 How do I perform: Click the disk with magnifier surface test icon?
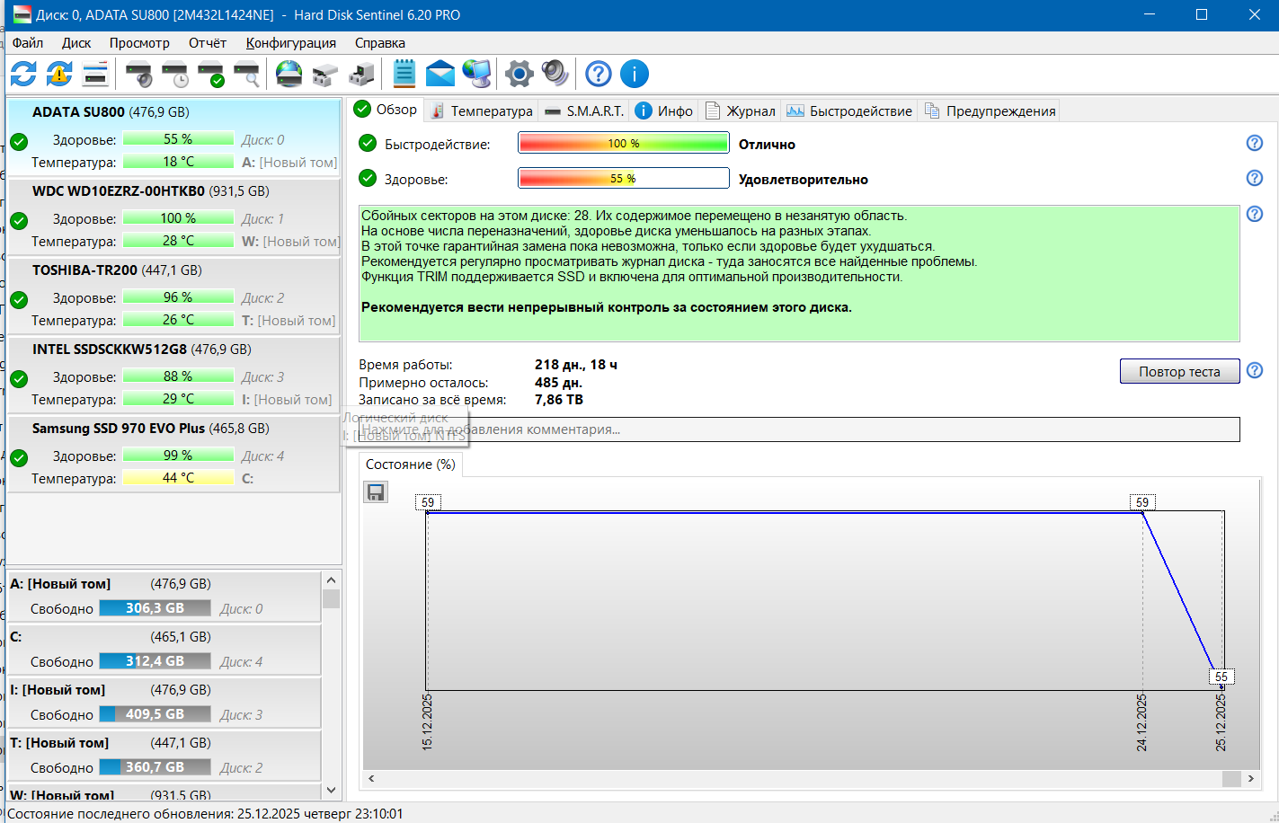(246, 74)
